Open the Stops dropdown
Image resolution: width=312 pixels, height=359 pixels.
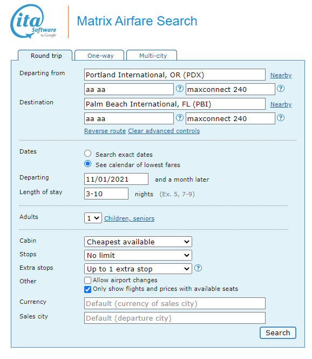[138, 255]
